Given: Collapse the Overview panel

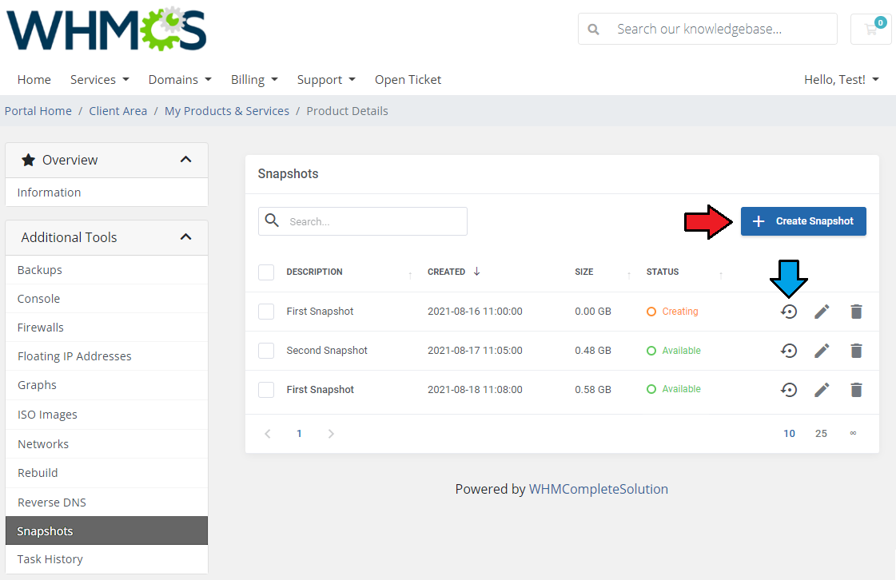Looking at the screenshot, I should tap(185, 160).
